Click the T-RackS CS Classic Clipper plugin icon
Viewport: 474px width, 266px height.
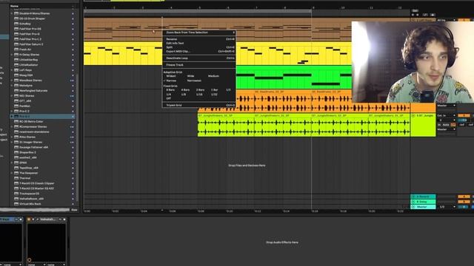16,183
